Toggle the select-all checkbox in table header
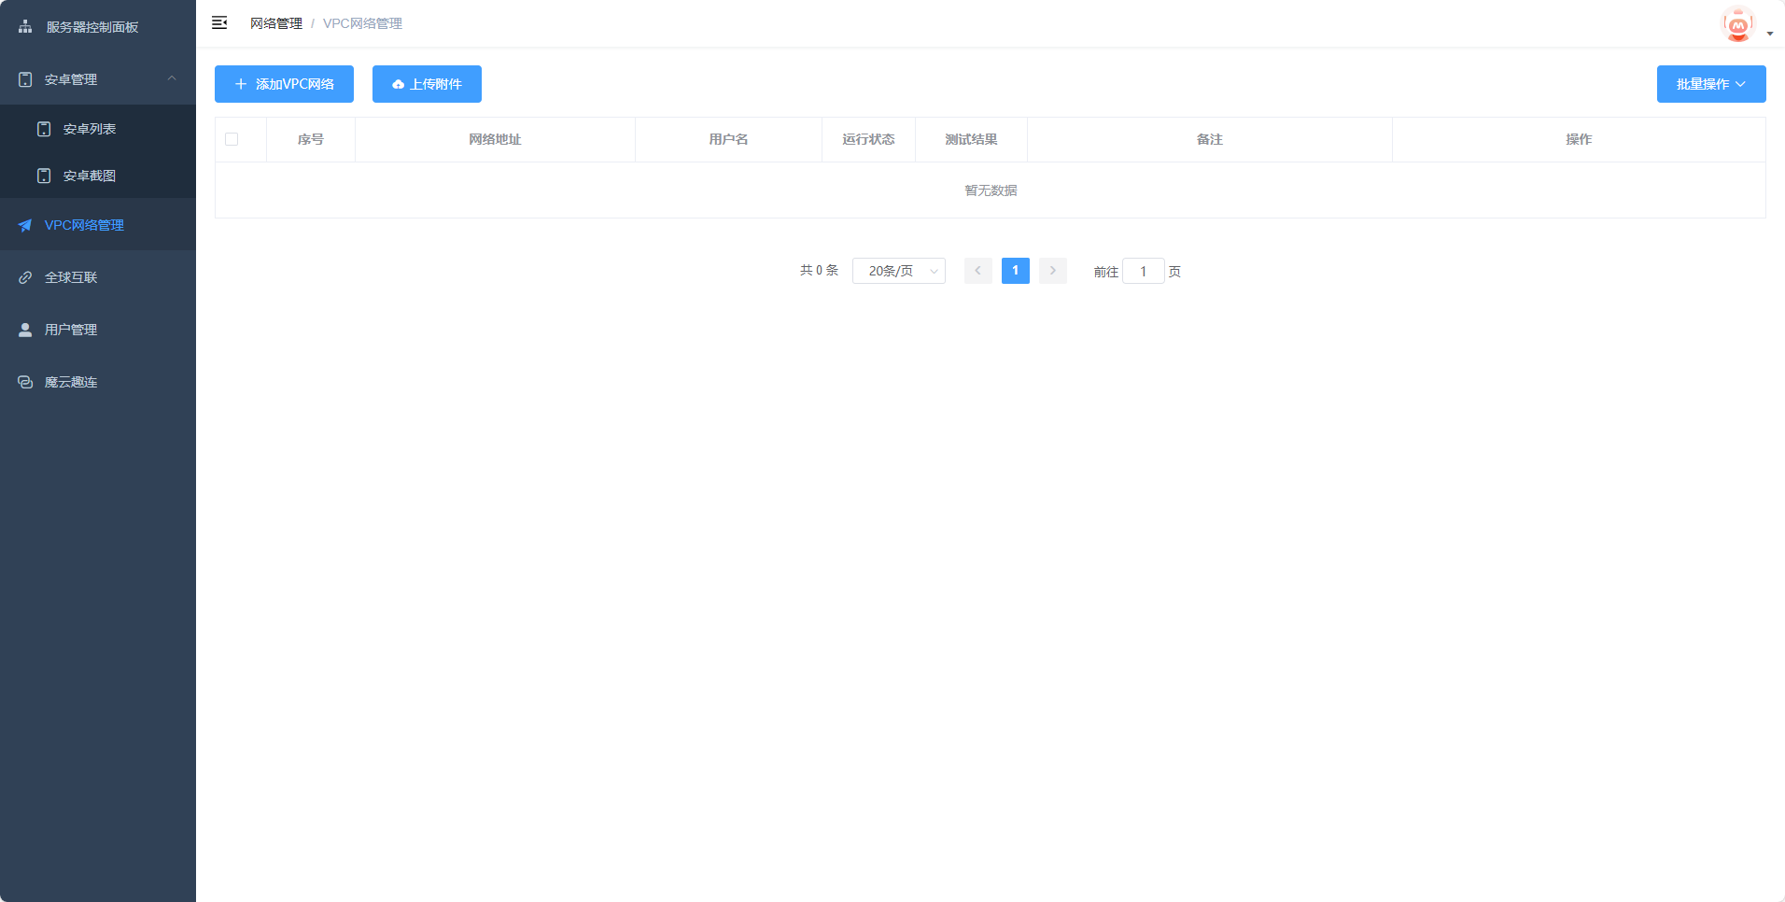 pos(232,139)
